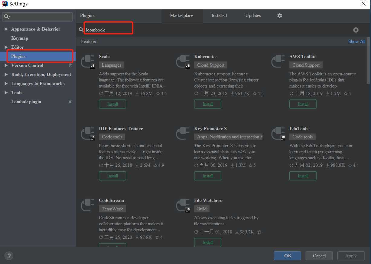The height and width of the screenshot is (264, 371).
Task: Click the Kubernetes plugin icon
Action: tap(183, 61)
